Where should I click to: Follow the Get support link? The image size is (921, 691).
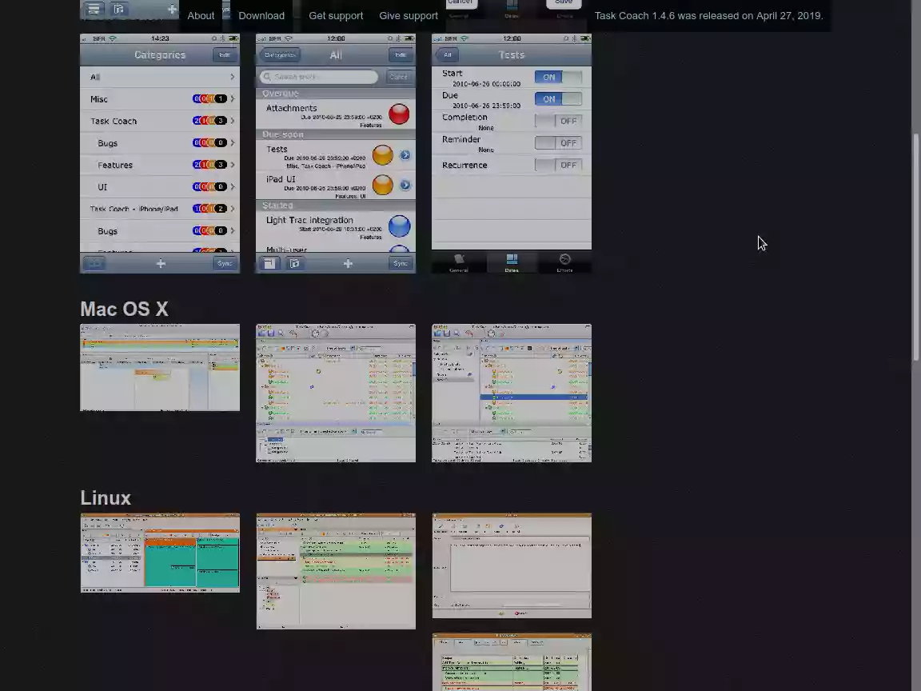(336, 16)
